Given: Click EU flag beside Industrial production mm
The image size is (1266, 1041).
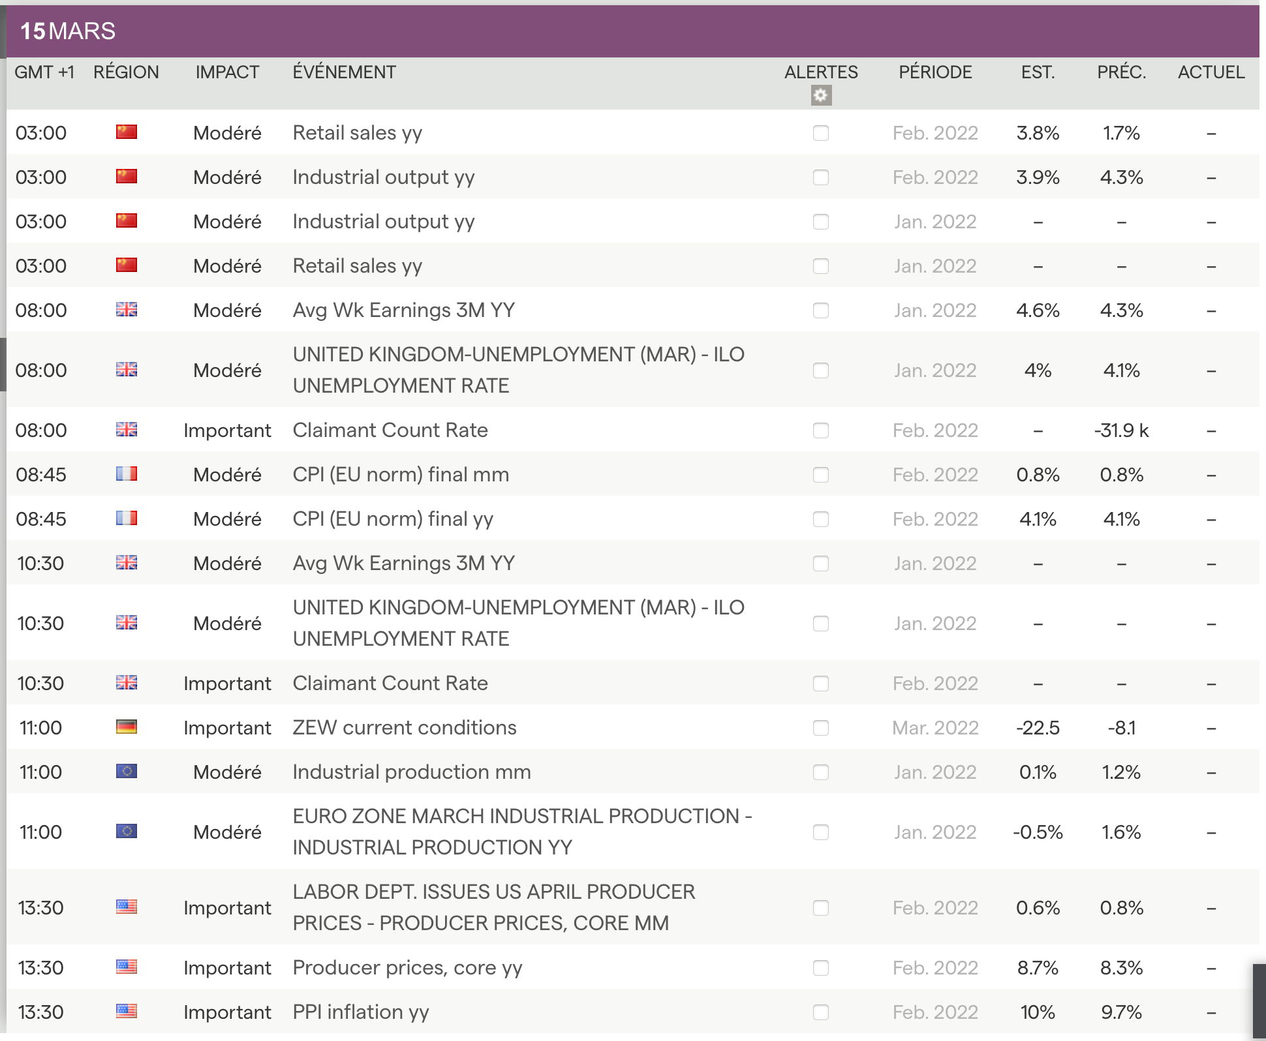Looking at the screenshot, I should [126, 772].
